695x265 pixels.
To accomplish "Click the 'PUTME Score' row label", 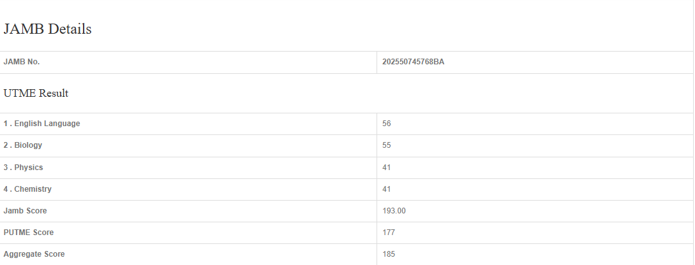I will click(x=29, y=233).
